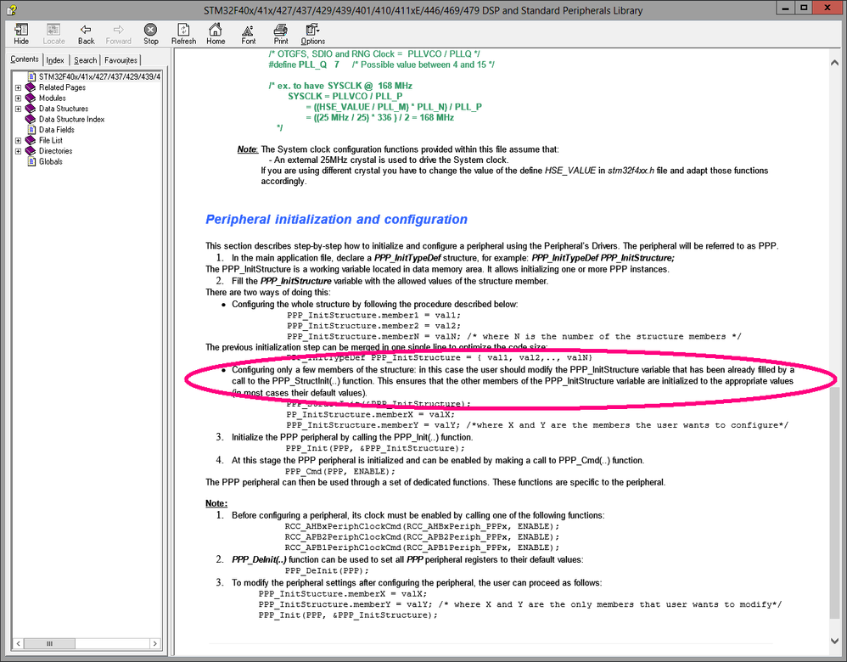Refresh the help page
The image size is (847, 662).
pos(183,34)
